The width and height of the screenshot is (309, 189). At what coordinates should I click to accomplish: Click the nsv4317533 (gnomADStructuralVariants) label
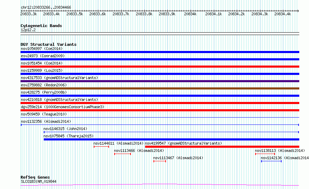(x=59, y=78)
